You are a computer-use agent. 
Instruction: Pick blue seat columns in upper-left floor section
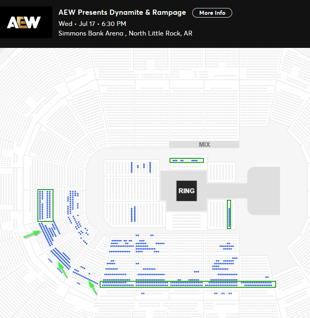click(x=141, y=167)
